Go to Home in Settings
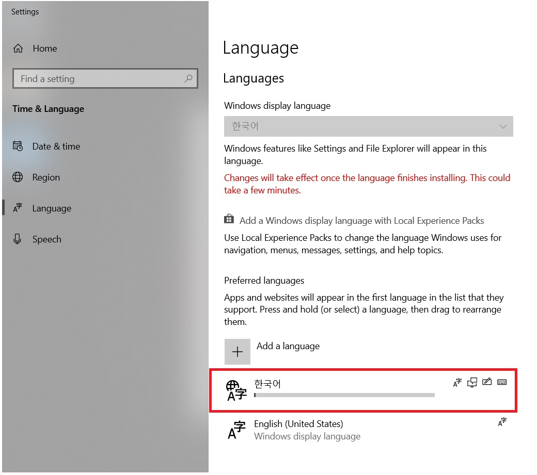Image resolution: width=537 pixels, height=475 pixels. pyautogui.click(x=45, y=48)
